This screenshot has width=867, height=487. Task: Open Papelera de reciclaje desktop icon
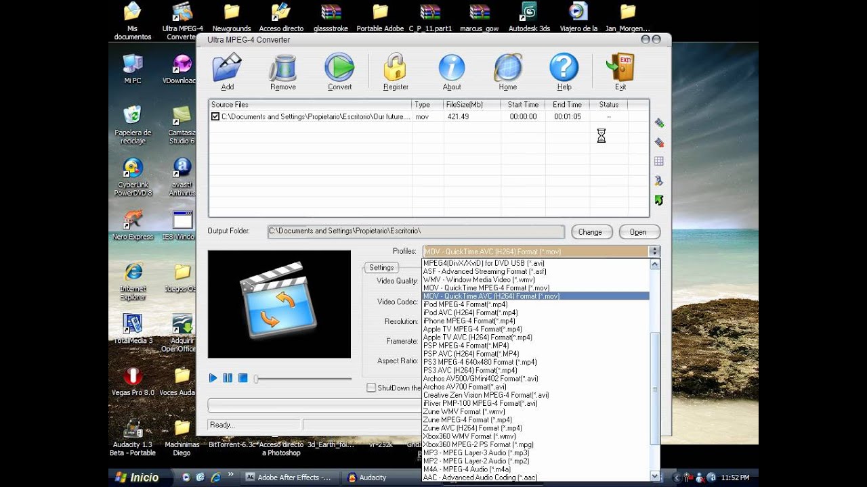point(133,124)
